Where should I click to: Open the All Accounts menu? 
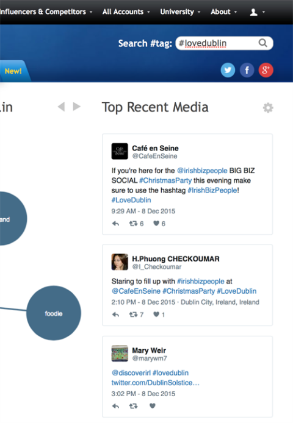[126, 12]
